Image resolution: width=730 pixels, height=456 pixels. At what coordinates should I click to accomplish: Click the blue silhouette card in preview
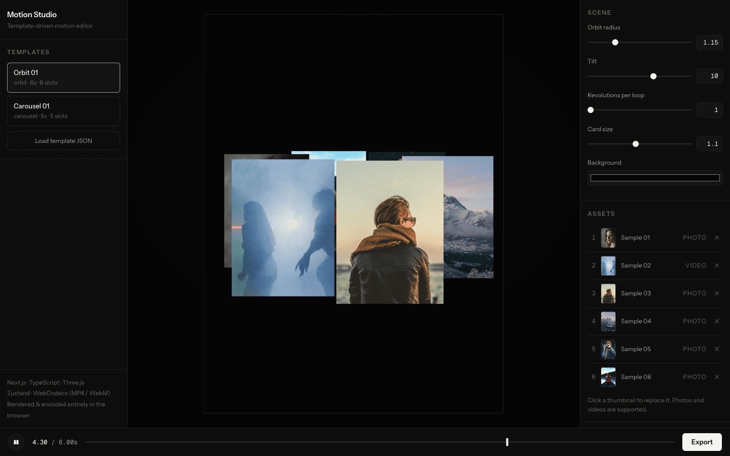(x=283, y=228)
